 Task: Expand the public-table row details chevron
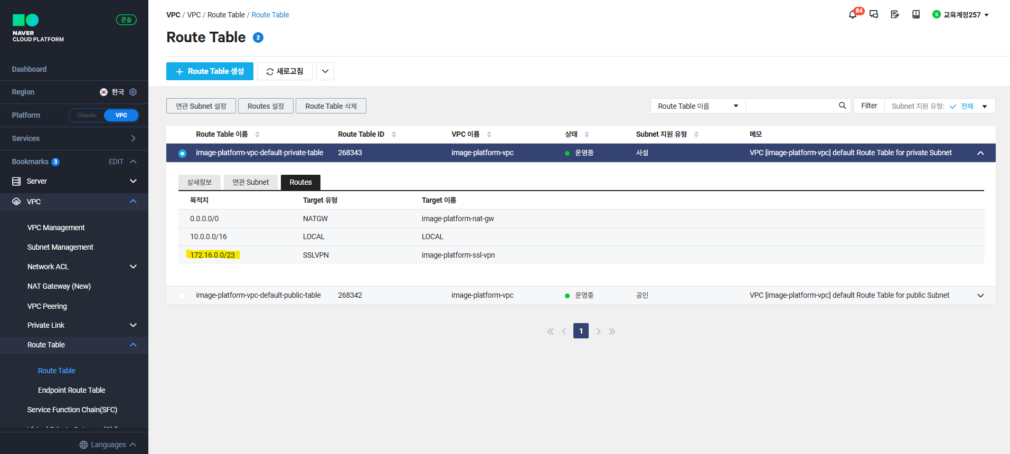pyautogui.click(x=980, y=296)
